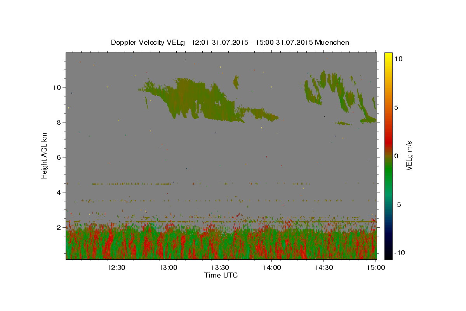This screenshot has height=311, width=466.
Task: Click the yellow top of the colorbar
Action: [x=388, y=56]
